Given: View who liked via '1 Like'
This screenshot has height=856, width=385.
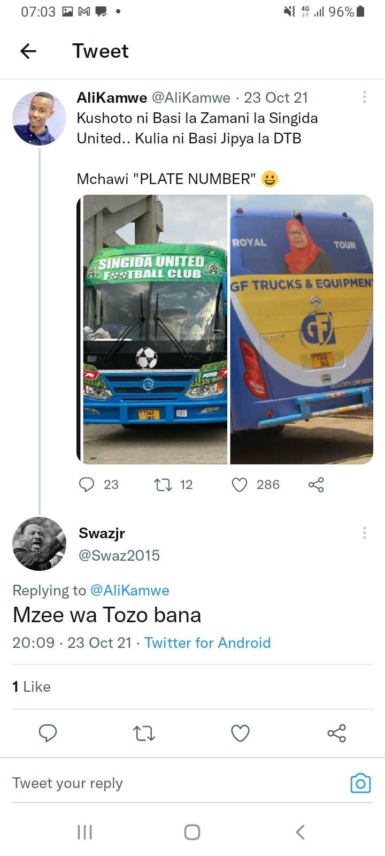Looking at the screenshot, I should point(32,687).
